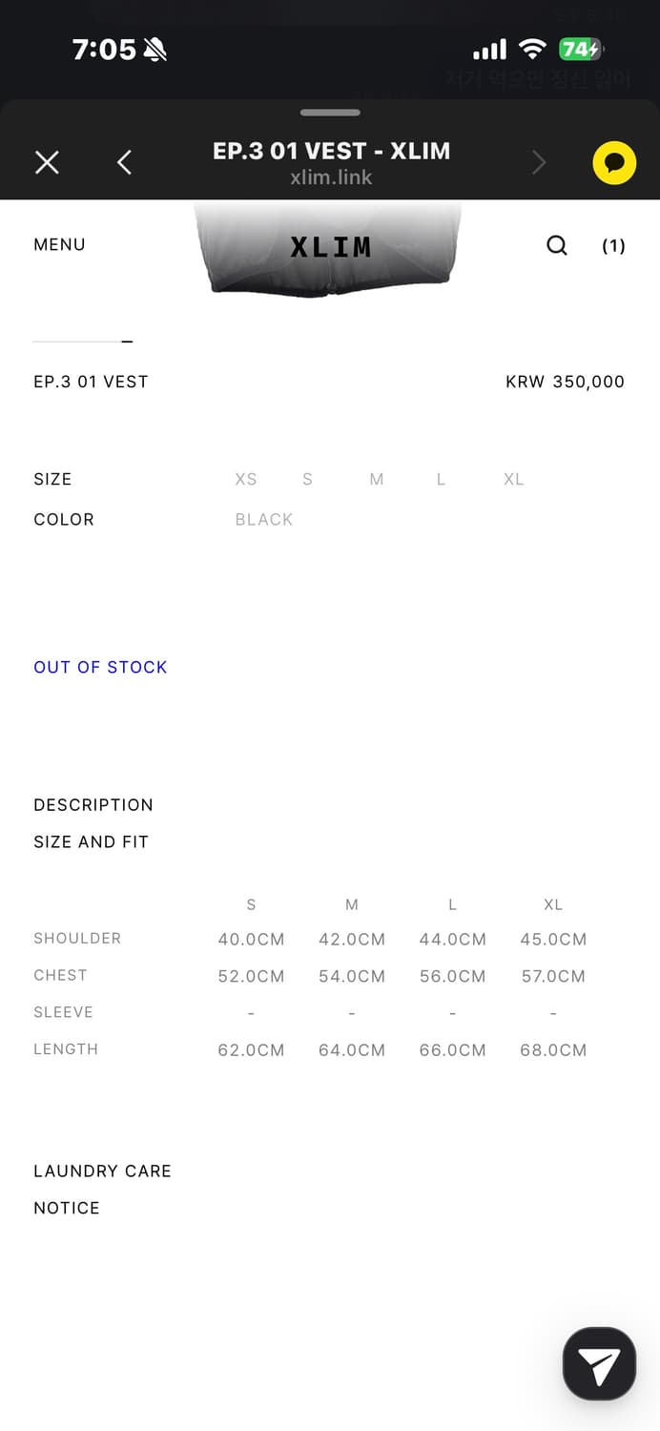Screen dimensions: 660x1431
Task: Select size XL
Action: [514, 479]
